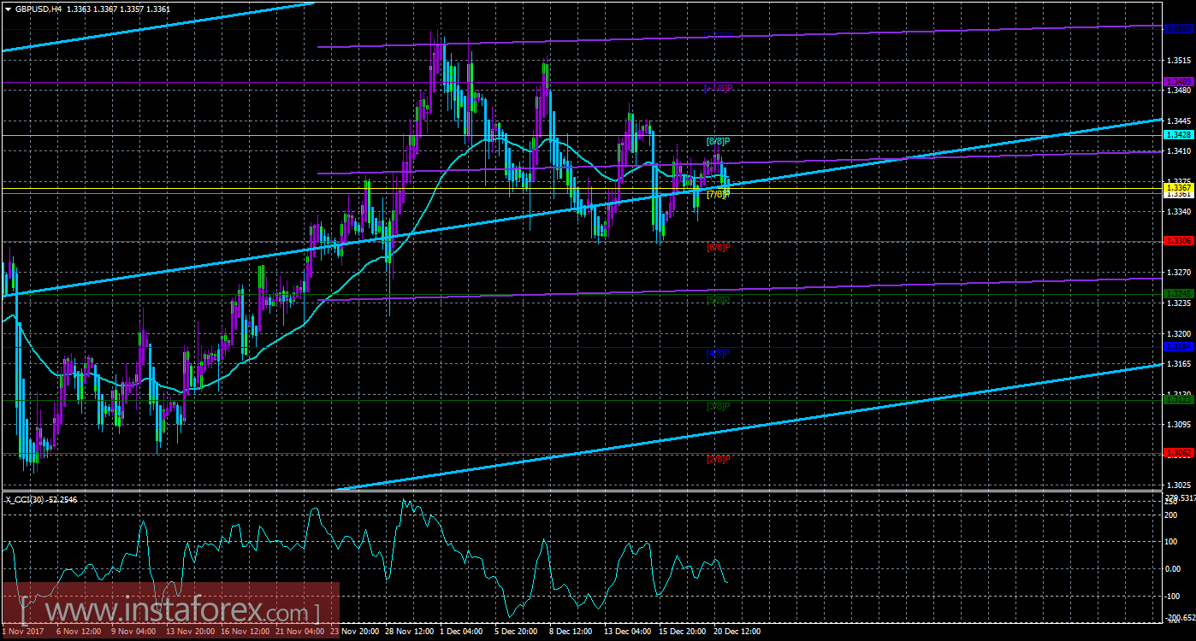Select the yellow 1.3367 current price tag
The width and height of the screenshot is (1196, 641).
[x=1178, y=187]
